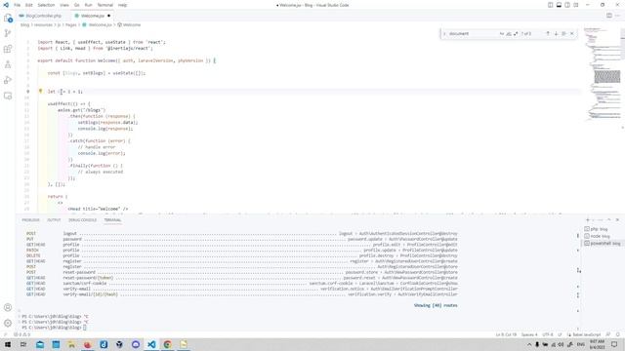
Task: Toggle Panel layout button in title bar
Action: [559, 5]
